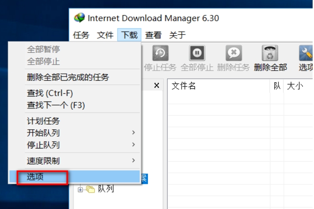Click the 队 column header
314x209 pixels.
point(277,86)
